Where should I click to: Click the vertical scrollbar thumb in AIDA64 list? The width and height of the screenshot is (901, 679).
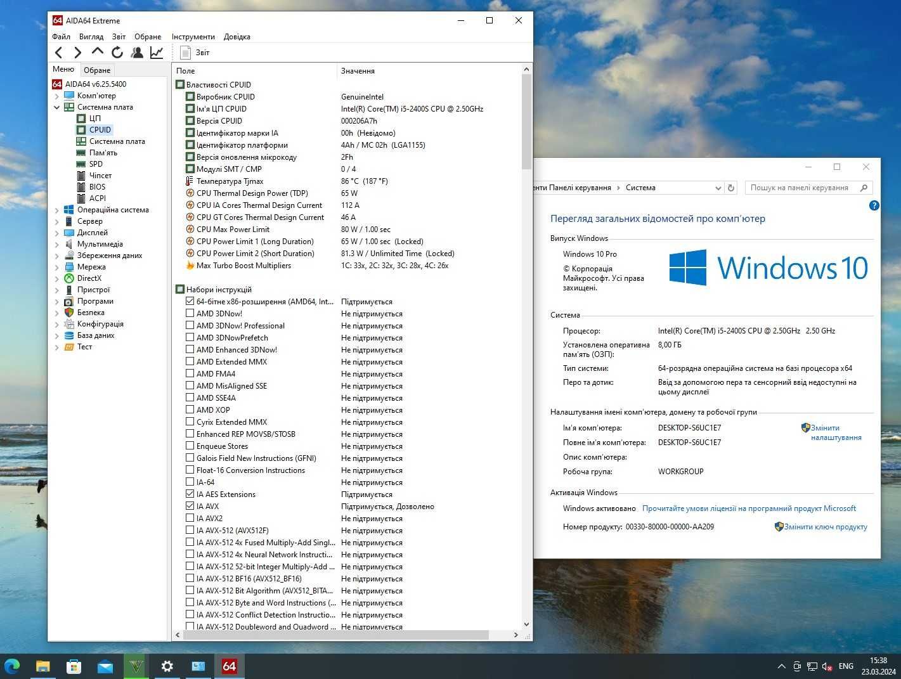point(526,122)
